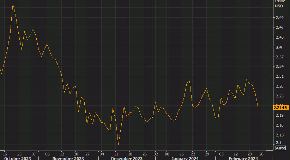Select the February 2024 month label
Viewport: 290px width, 160px height.
coord(244,158)
